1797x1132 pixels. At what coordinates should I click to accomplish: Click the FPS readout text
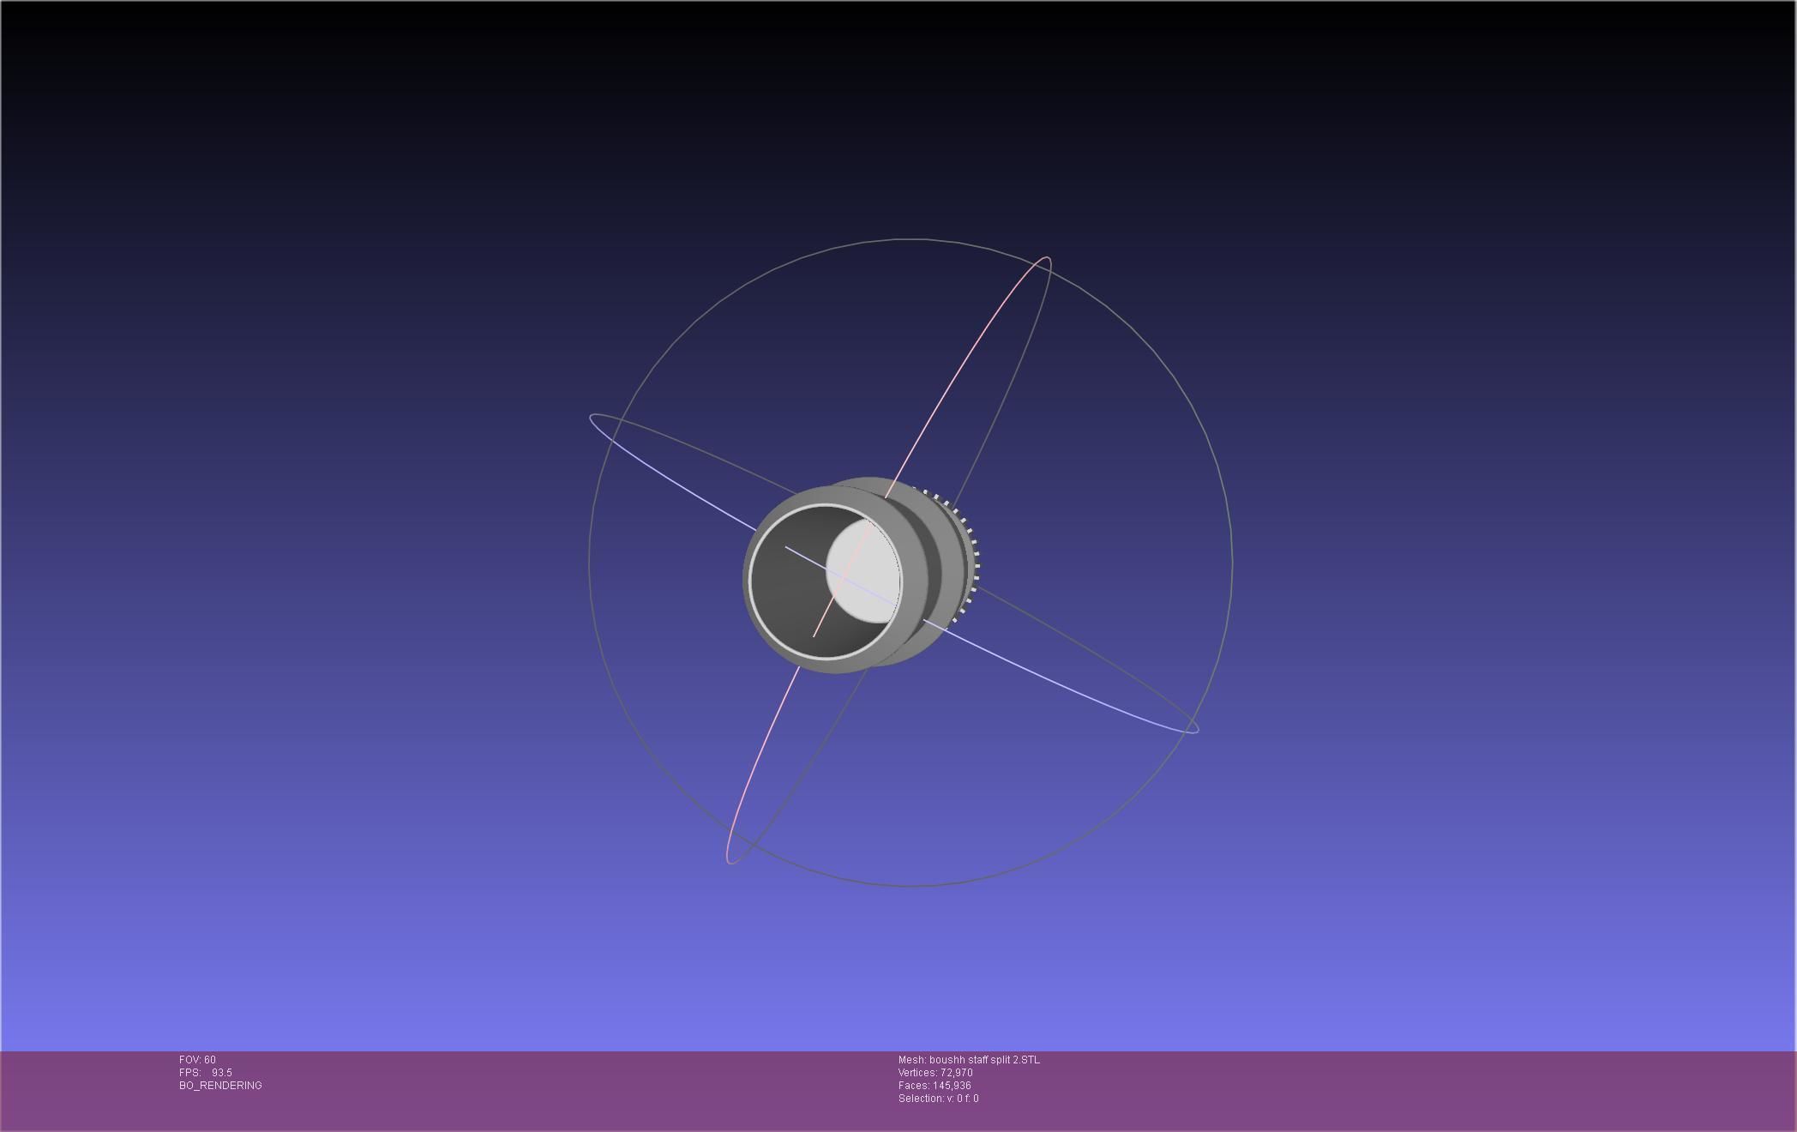pos(206,1073)
